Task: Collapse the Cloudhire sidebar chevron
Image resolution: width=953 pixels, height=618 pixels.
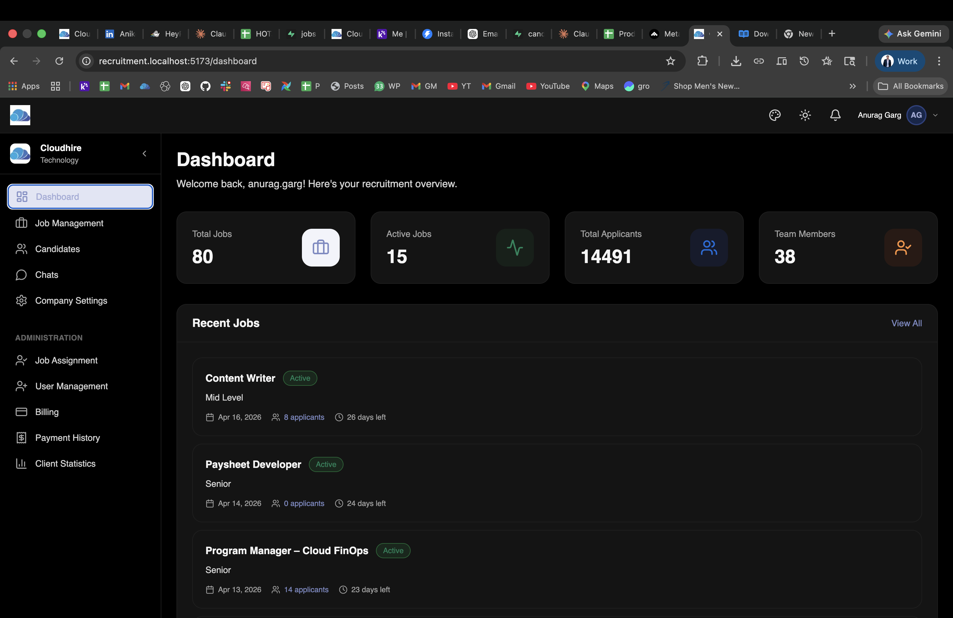Action: [145, 154]
